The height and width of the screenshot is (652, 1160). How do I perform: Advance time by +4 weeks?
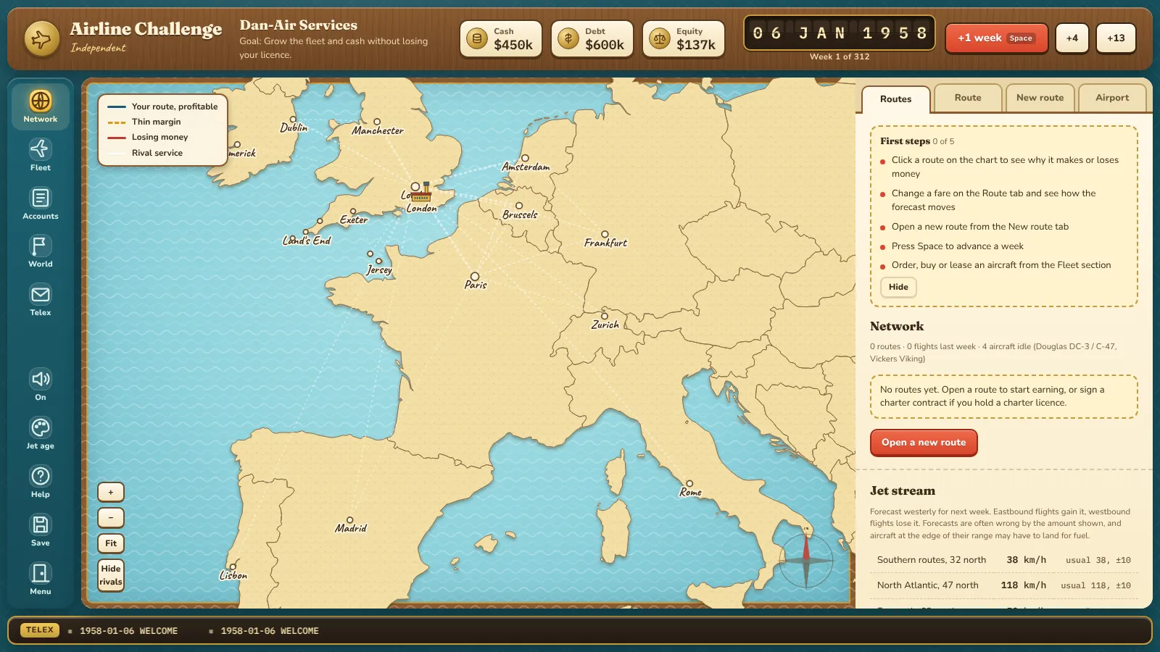[x=1072, y=38]
